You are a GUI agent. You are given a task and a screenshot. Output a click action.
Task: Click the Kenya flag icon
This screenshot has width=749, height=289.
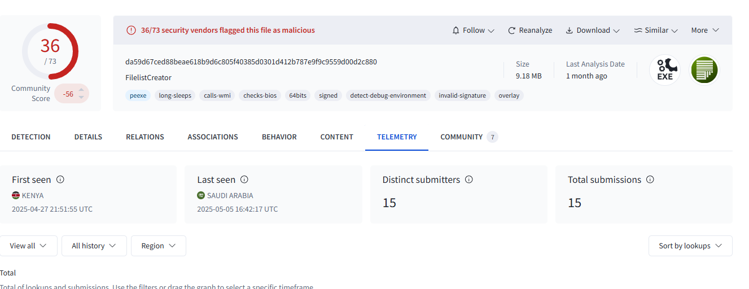[x=16, y=195]
